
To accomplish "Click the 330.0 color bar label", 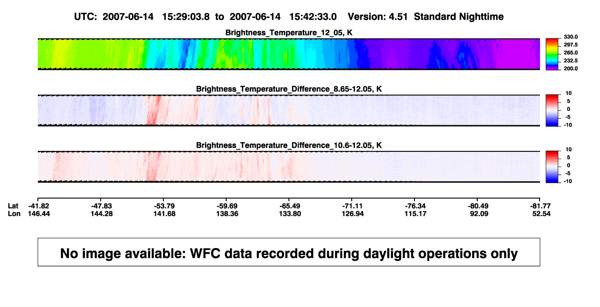I will tap(570, 37).
